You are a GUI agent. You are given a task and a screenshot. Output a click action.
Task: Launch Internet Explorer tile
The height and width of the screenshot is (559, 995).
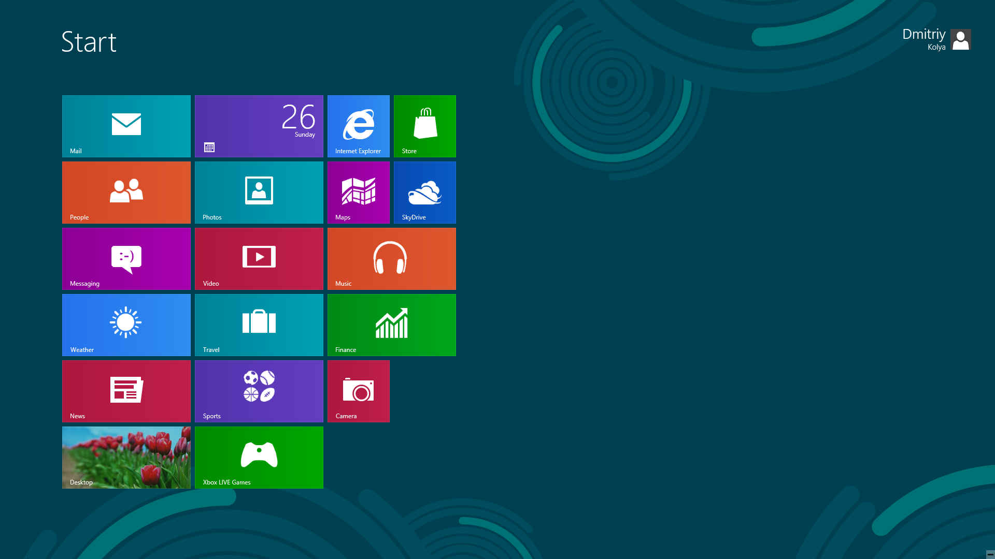359,126
